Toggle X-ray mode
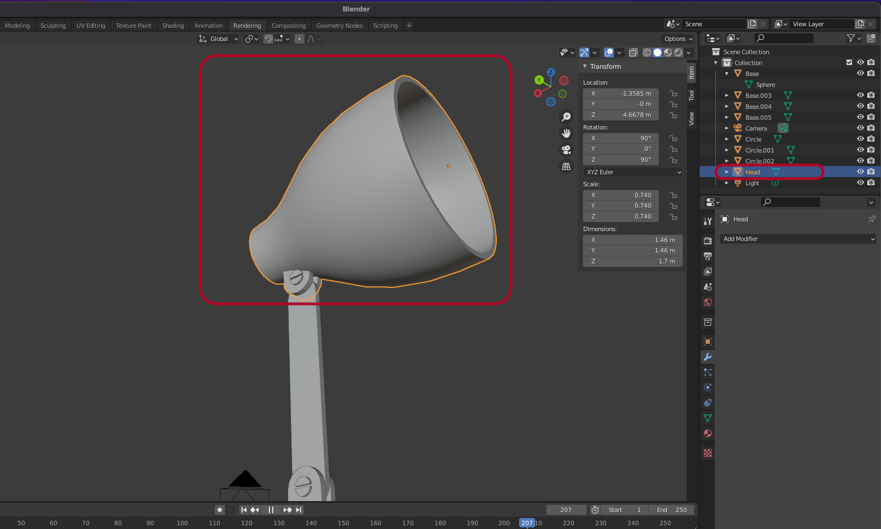This screenshot has height=529, width=881. (633, 52)
